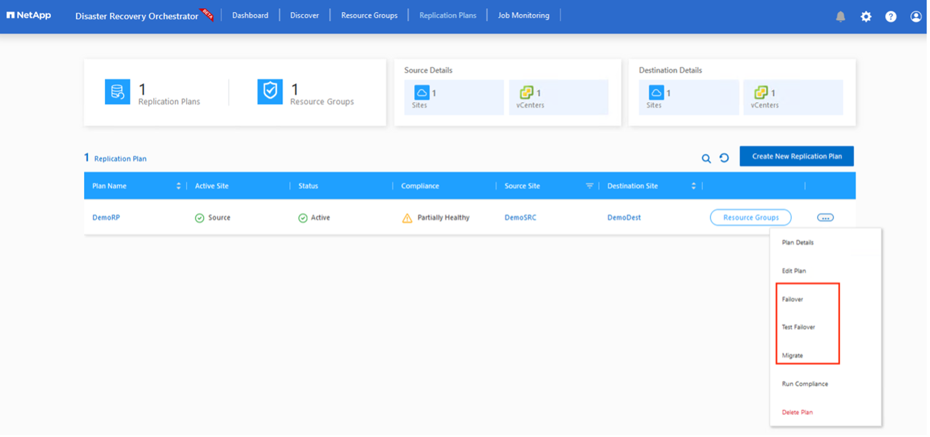The width and height of the screenshot is (930, 437).
Task: Click the help question mark icon
Action: coord(890,17)
